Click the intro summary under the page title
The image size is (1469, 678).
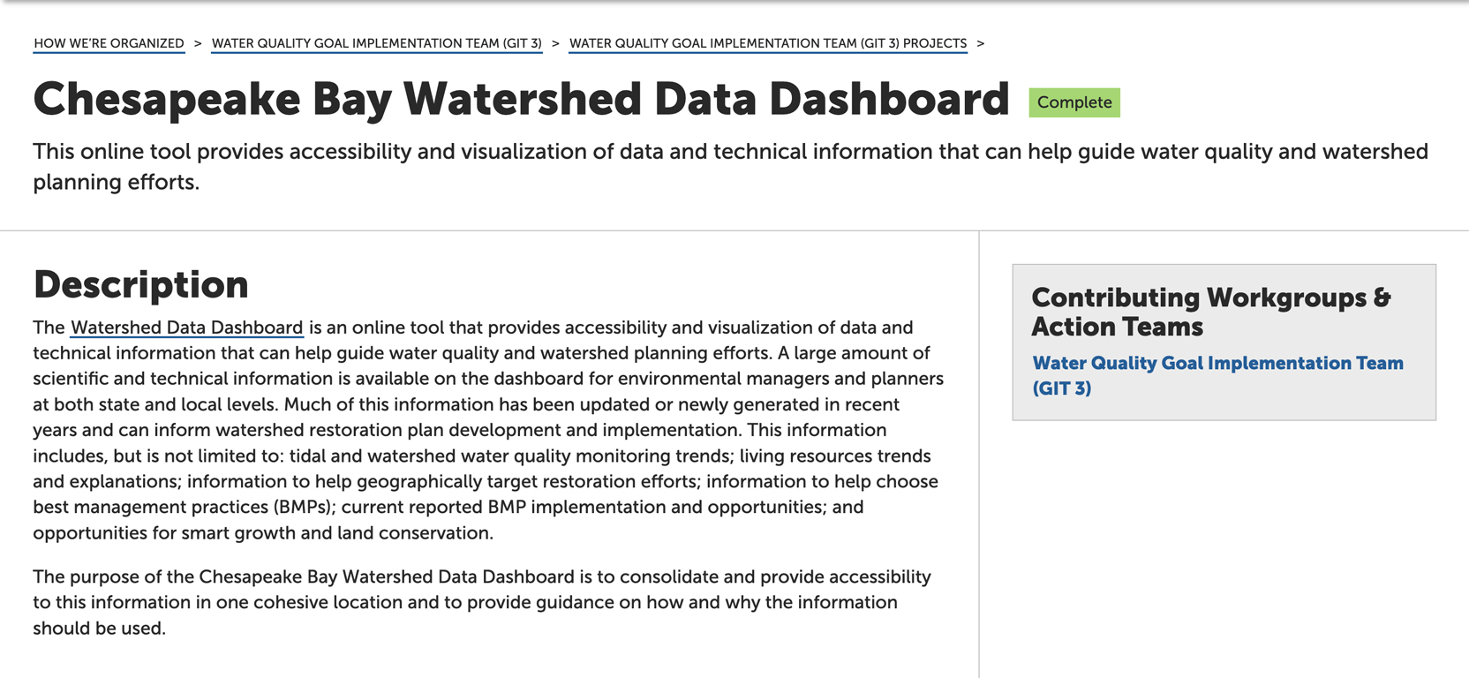click(x=729, y=166)
